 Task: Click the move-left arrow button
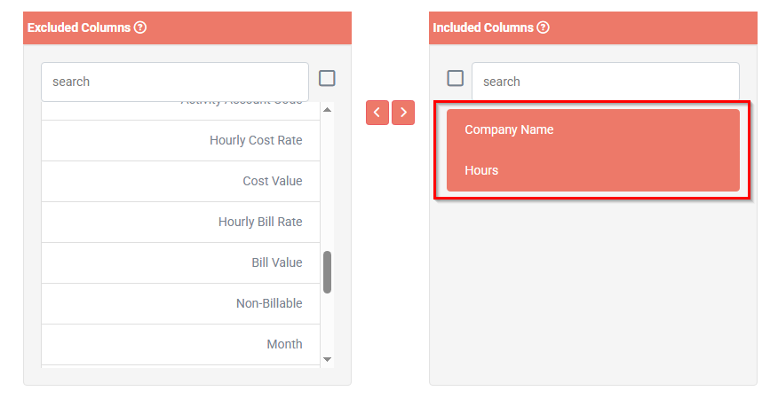377,113
